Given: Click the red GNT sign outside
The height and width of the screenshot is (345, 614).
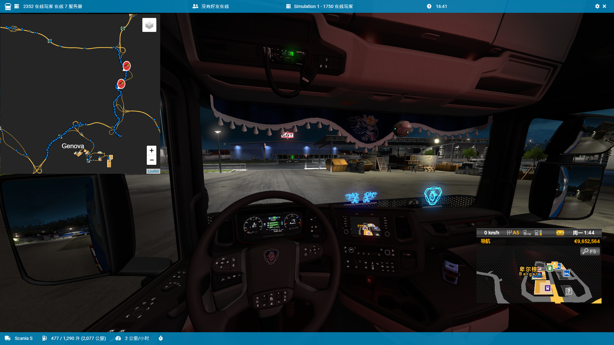Looking at the screenshot, I should click(287, 135).
